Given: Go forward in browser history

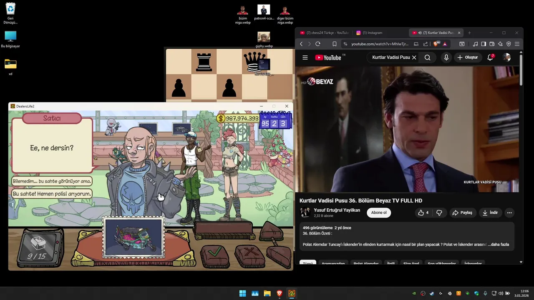Looking at the screenshot, I should [309, 44].
